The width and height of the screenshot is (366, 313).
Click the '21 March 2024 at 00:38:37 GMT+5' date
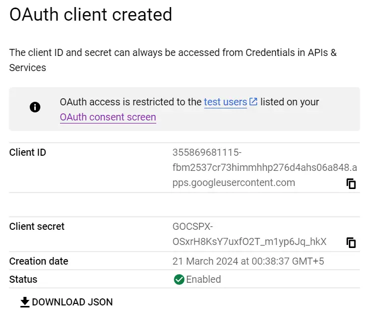248,261
